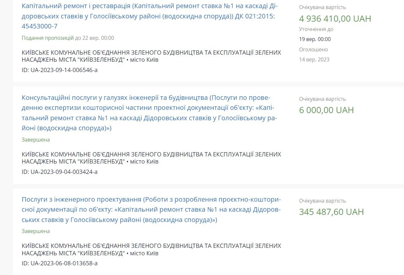This screenshot has height=275, width=404.
Task: Click the first КИЇВЗЕЛЕНБУД organization name
Action: 151,56
